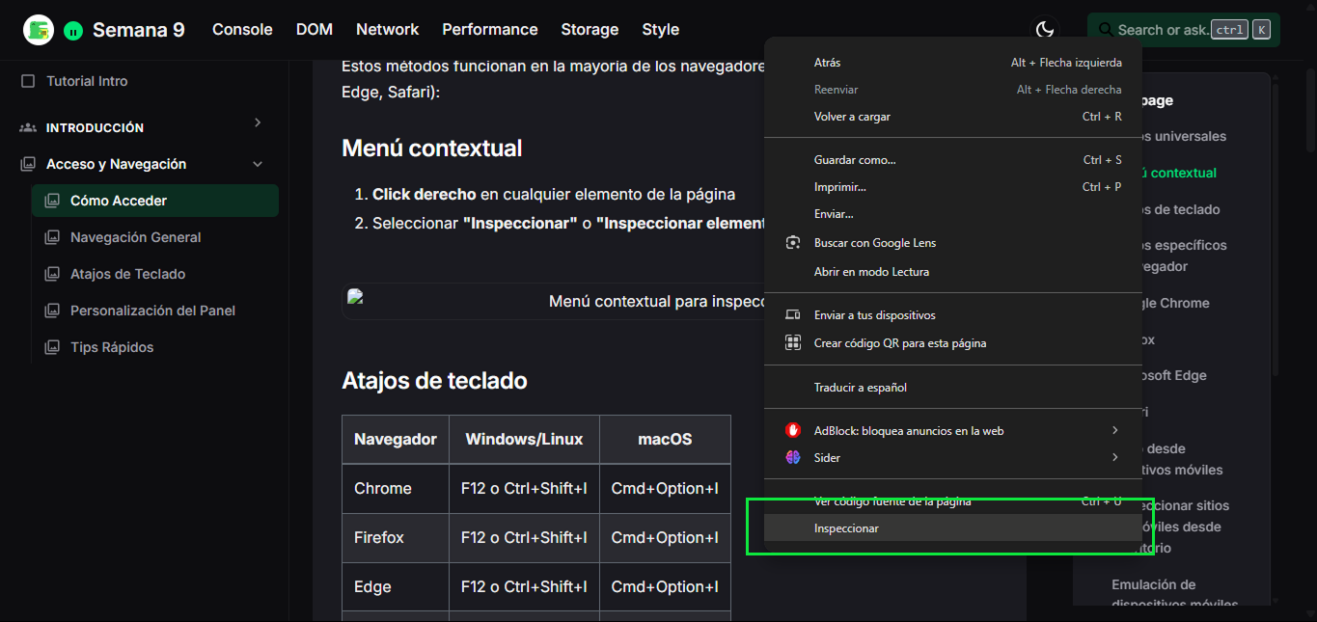Click the colorful Sider brain icon
The image size is (1317, 622).
click(x=794, y=457)
